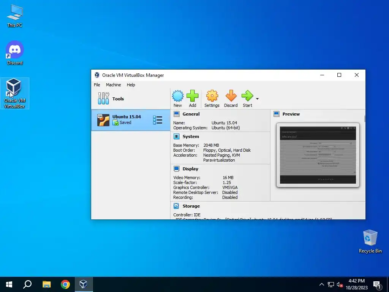Click the VMSVGA graphics controller value
Screen dimensions: 389x292
230,187
